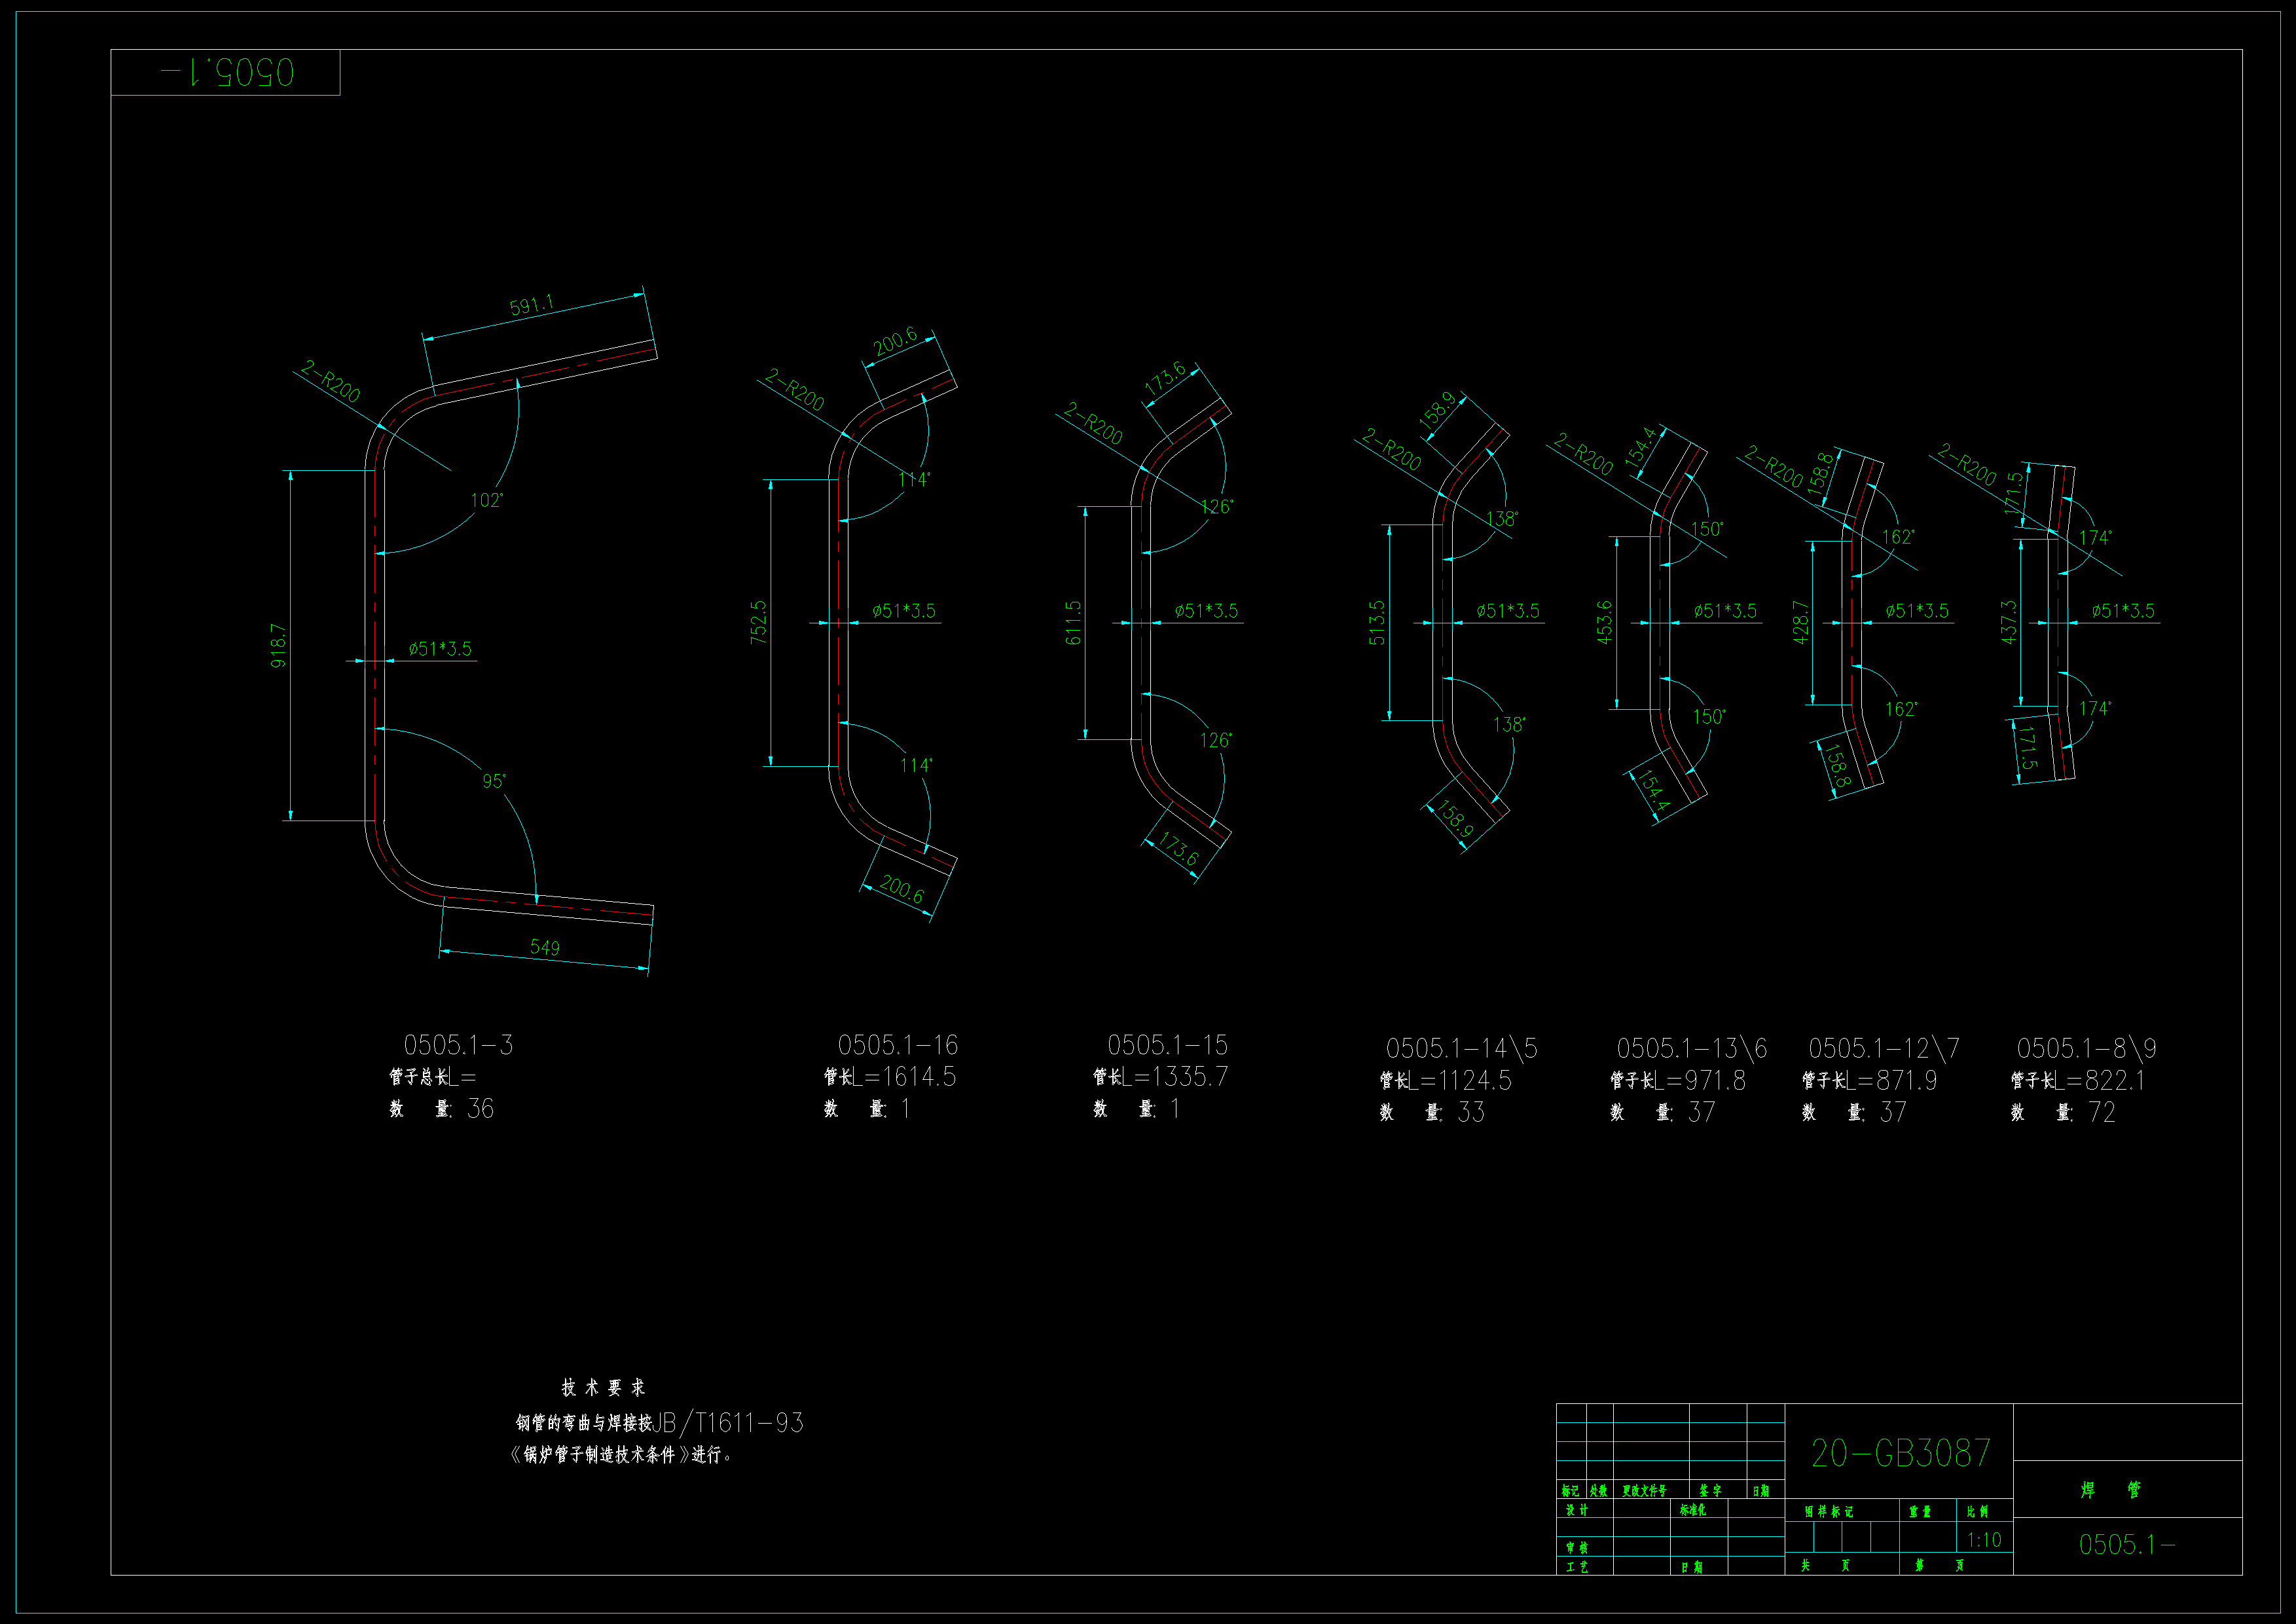Select the scale value "1:10"
The height and width of the screenshot is (1624, 2296).
point(1984,1540)
